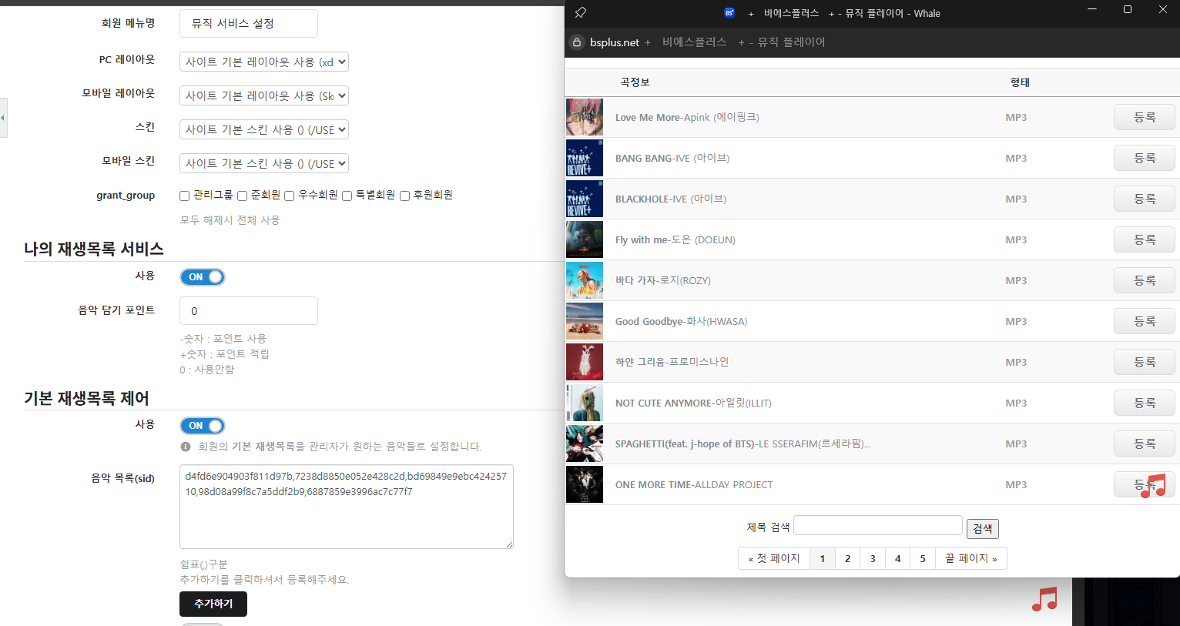Check the 후원회원 grant group box

[x=404, y=196]
